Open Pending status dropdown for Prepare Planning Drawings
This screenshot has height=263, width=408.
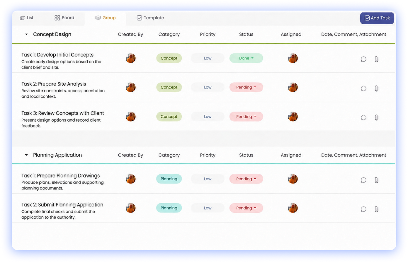246,179
